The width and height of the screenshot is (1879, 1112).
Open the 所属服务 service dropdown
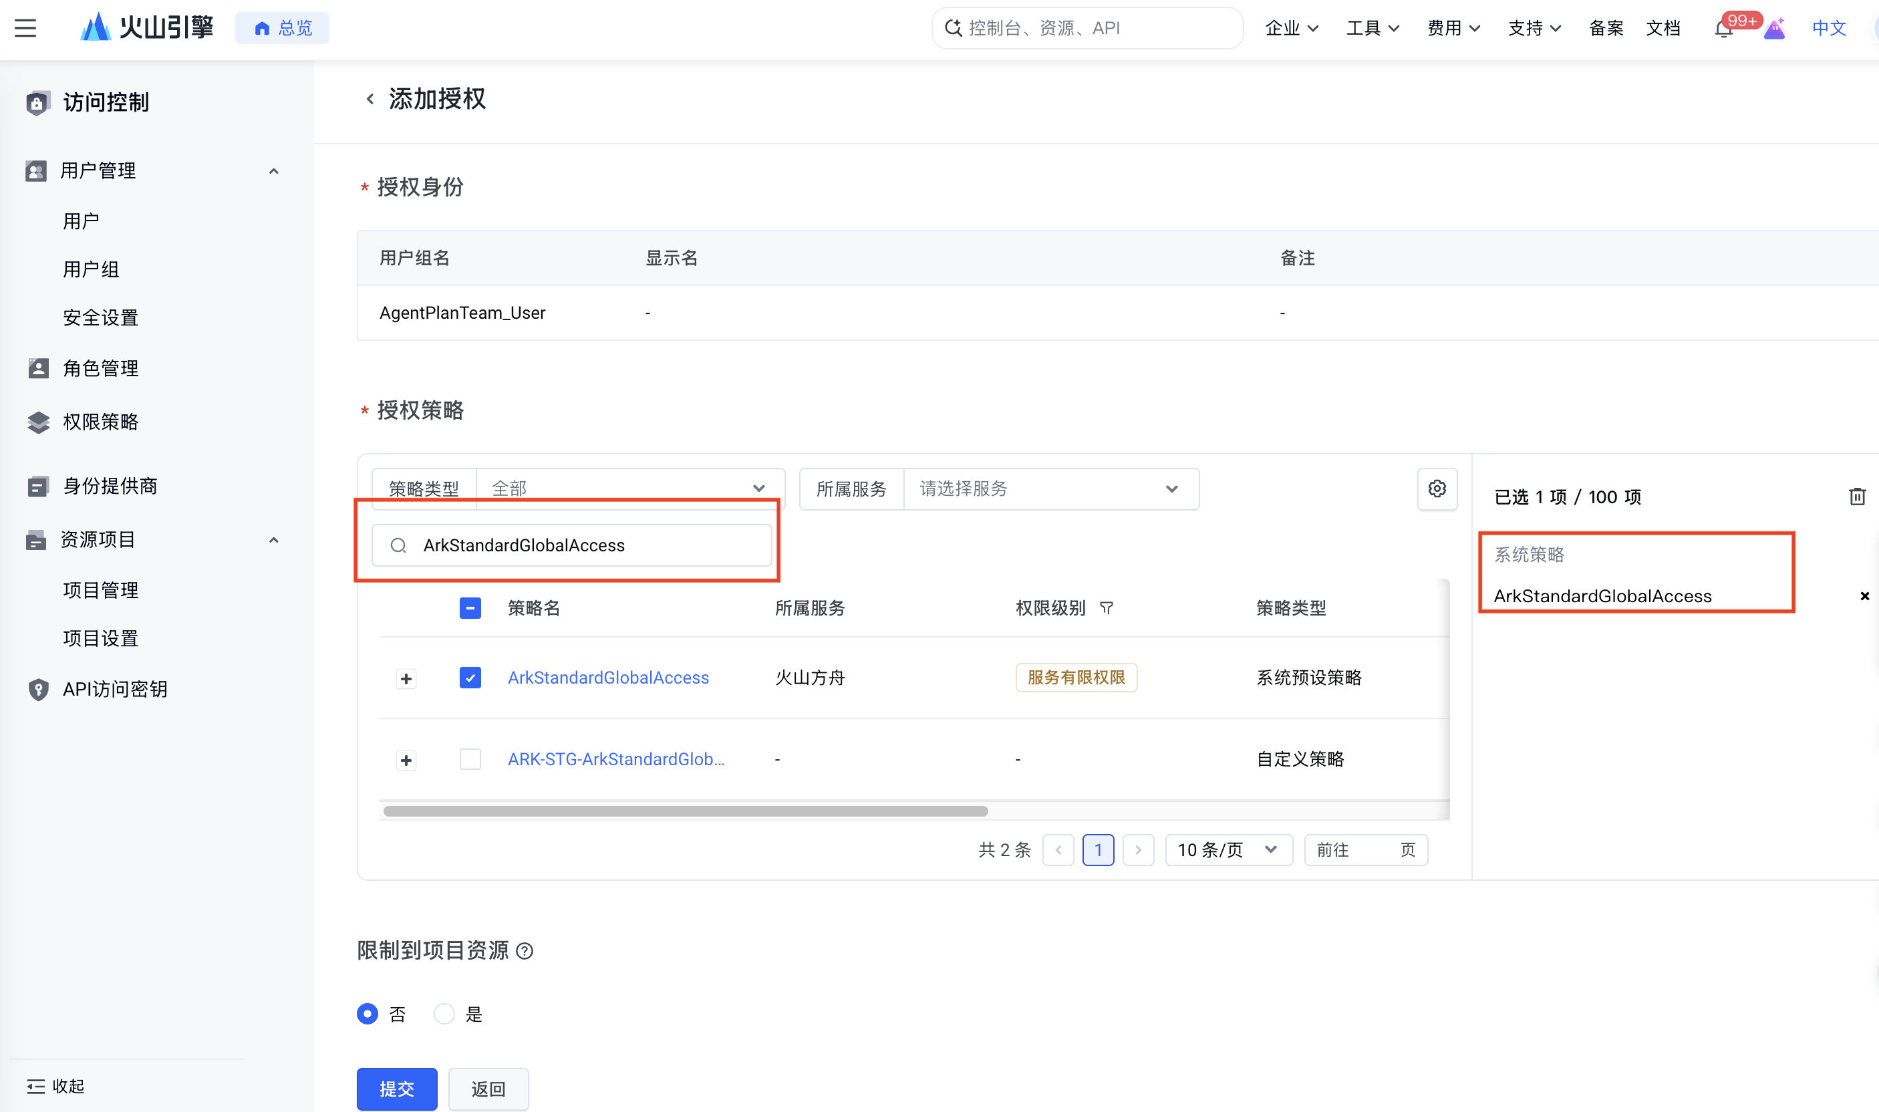pos(1051,489)
